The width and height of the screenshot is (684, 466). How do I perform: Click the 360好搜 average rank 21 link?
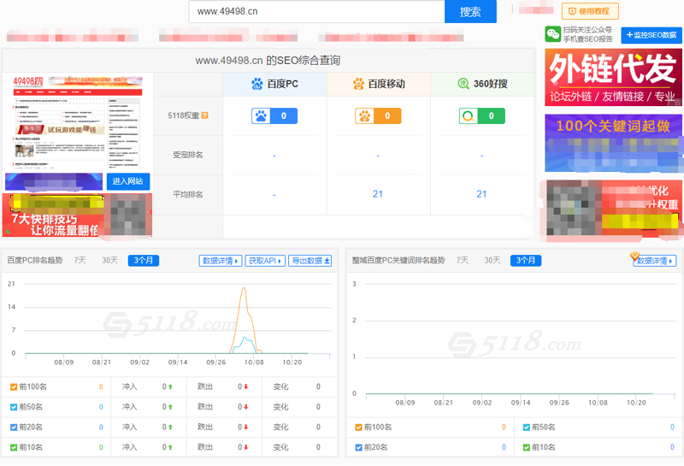point(481,194)
